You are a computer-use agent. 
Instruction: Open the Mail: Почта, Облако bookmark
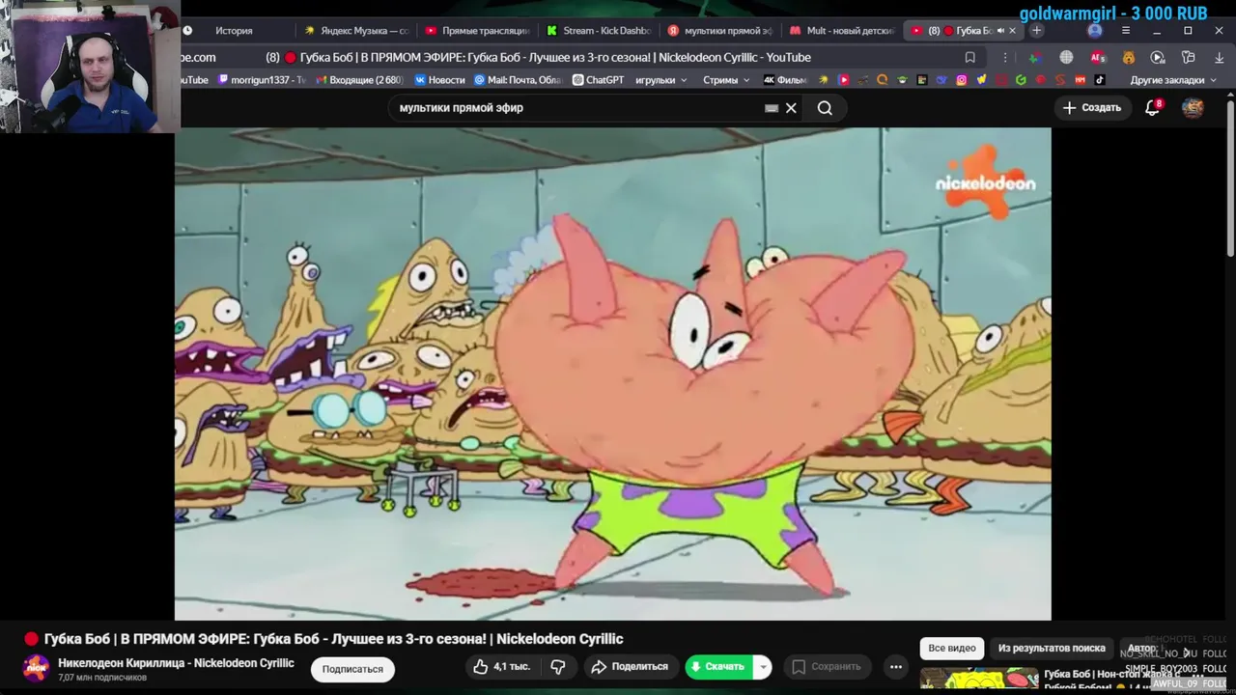click(518, 80)
